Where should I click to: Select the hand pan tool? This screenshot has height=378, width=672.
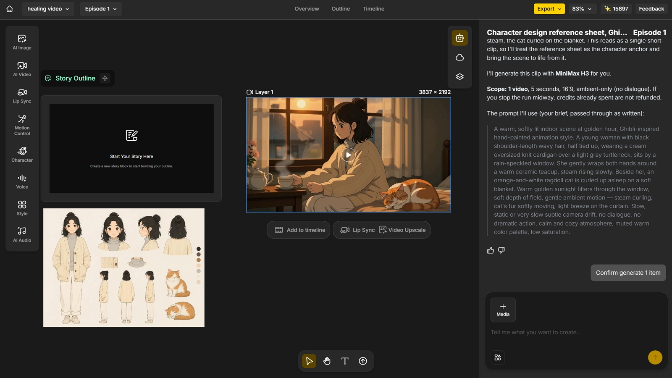[327, 361]
